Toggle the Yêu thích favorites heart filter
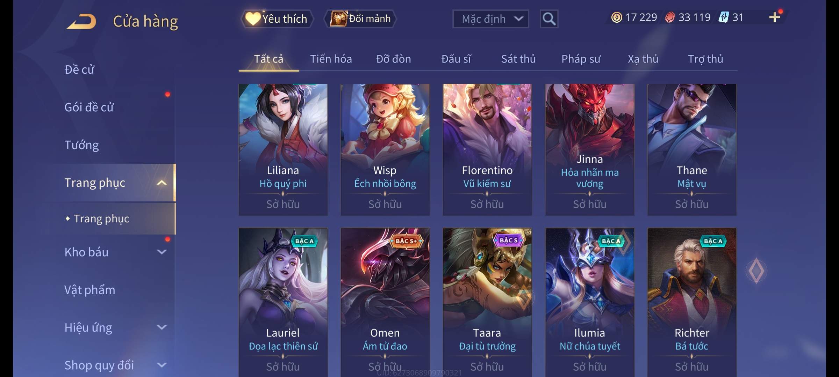Image resolution: width=839 pixels, height=377 pixels. click(277, 19)
